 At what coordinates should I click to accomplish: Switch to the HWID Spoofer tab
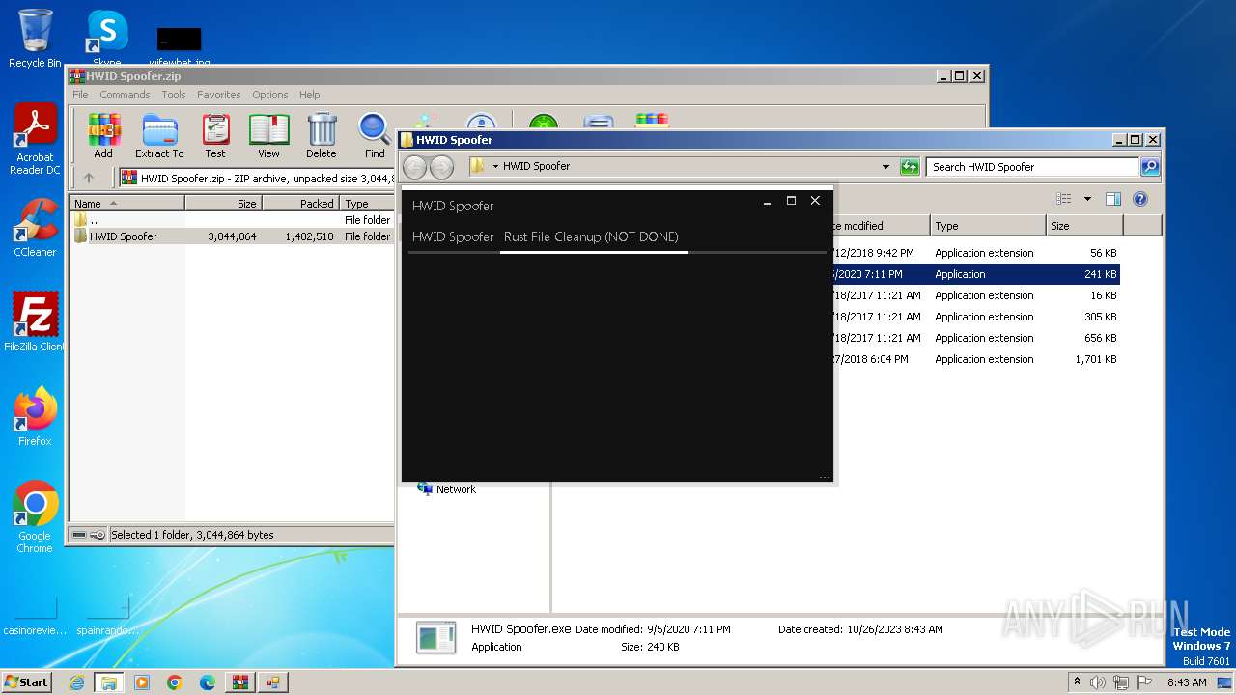(x=453, y=236)
